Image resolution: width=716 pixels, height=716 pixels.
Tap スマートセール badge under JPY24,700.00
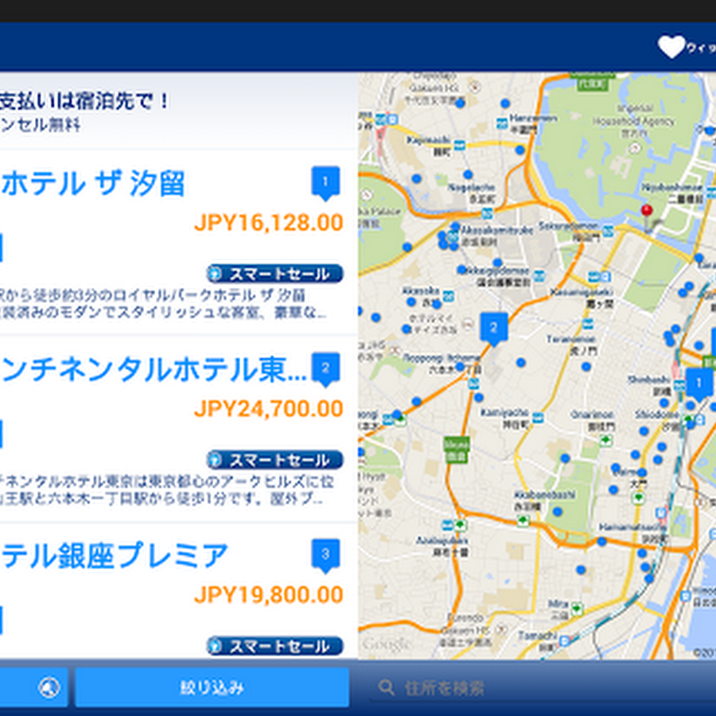click(274, 460)
